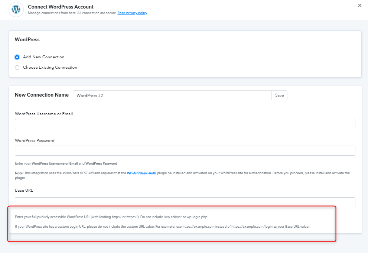Select the Choose Existing Connection radio button

[x=17, y=68]
